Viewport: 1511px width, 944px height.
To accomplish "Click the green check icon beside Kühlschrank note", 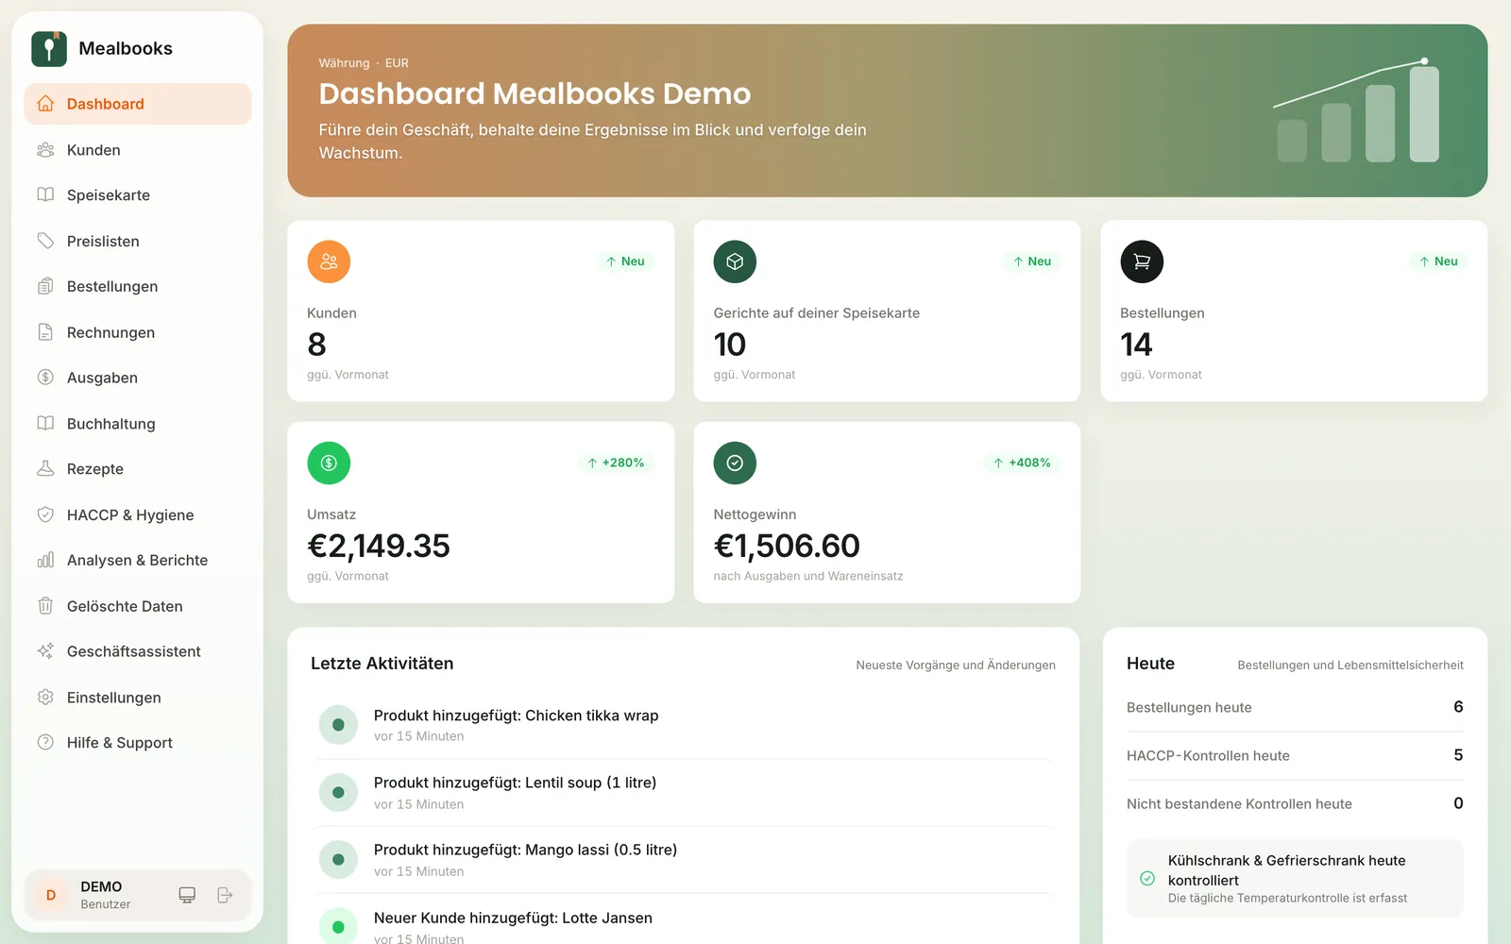I will (1147, 878).
